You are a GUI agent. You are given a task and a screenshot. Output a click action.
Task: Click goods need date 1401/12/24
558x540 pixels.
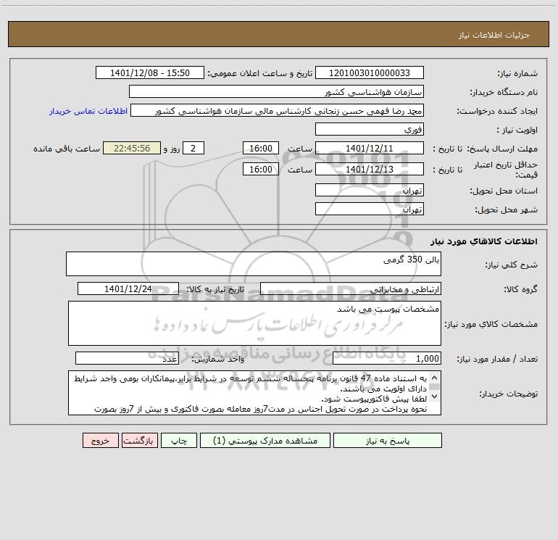pos(128,288)
